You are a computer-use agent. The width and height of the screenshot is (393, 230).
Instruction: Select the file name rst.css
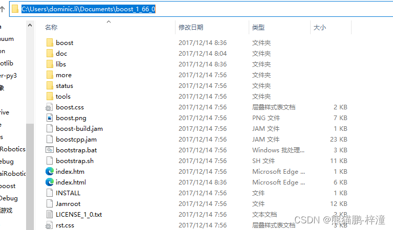pyautogui.click(x=65, y=225)
